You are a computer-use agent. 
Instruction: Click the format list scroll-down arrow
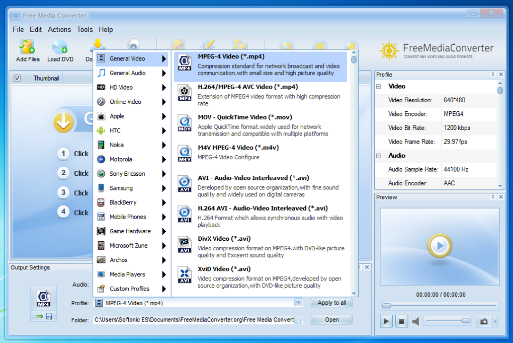[x=354, y=294]
